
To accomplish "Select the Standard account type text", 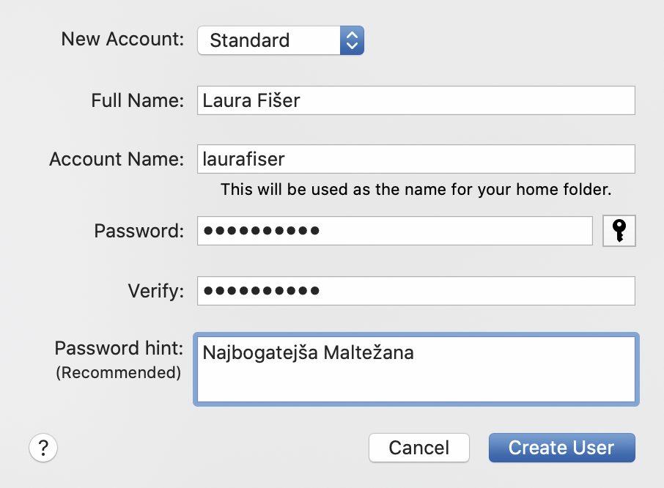I will [x=250, y=40].
